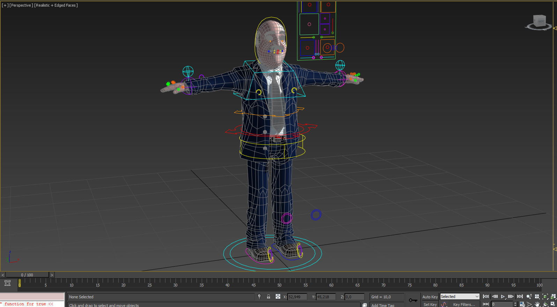Increment the current frame spinner
Image resolution: width=557 pixels, height=307 pixels.
coord(515,303)
